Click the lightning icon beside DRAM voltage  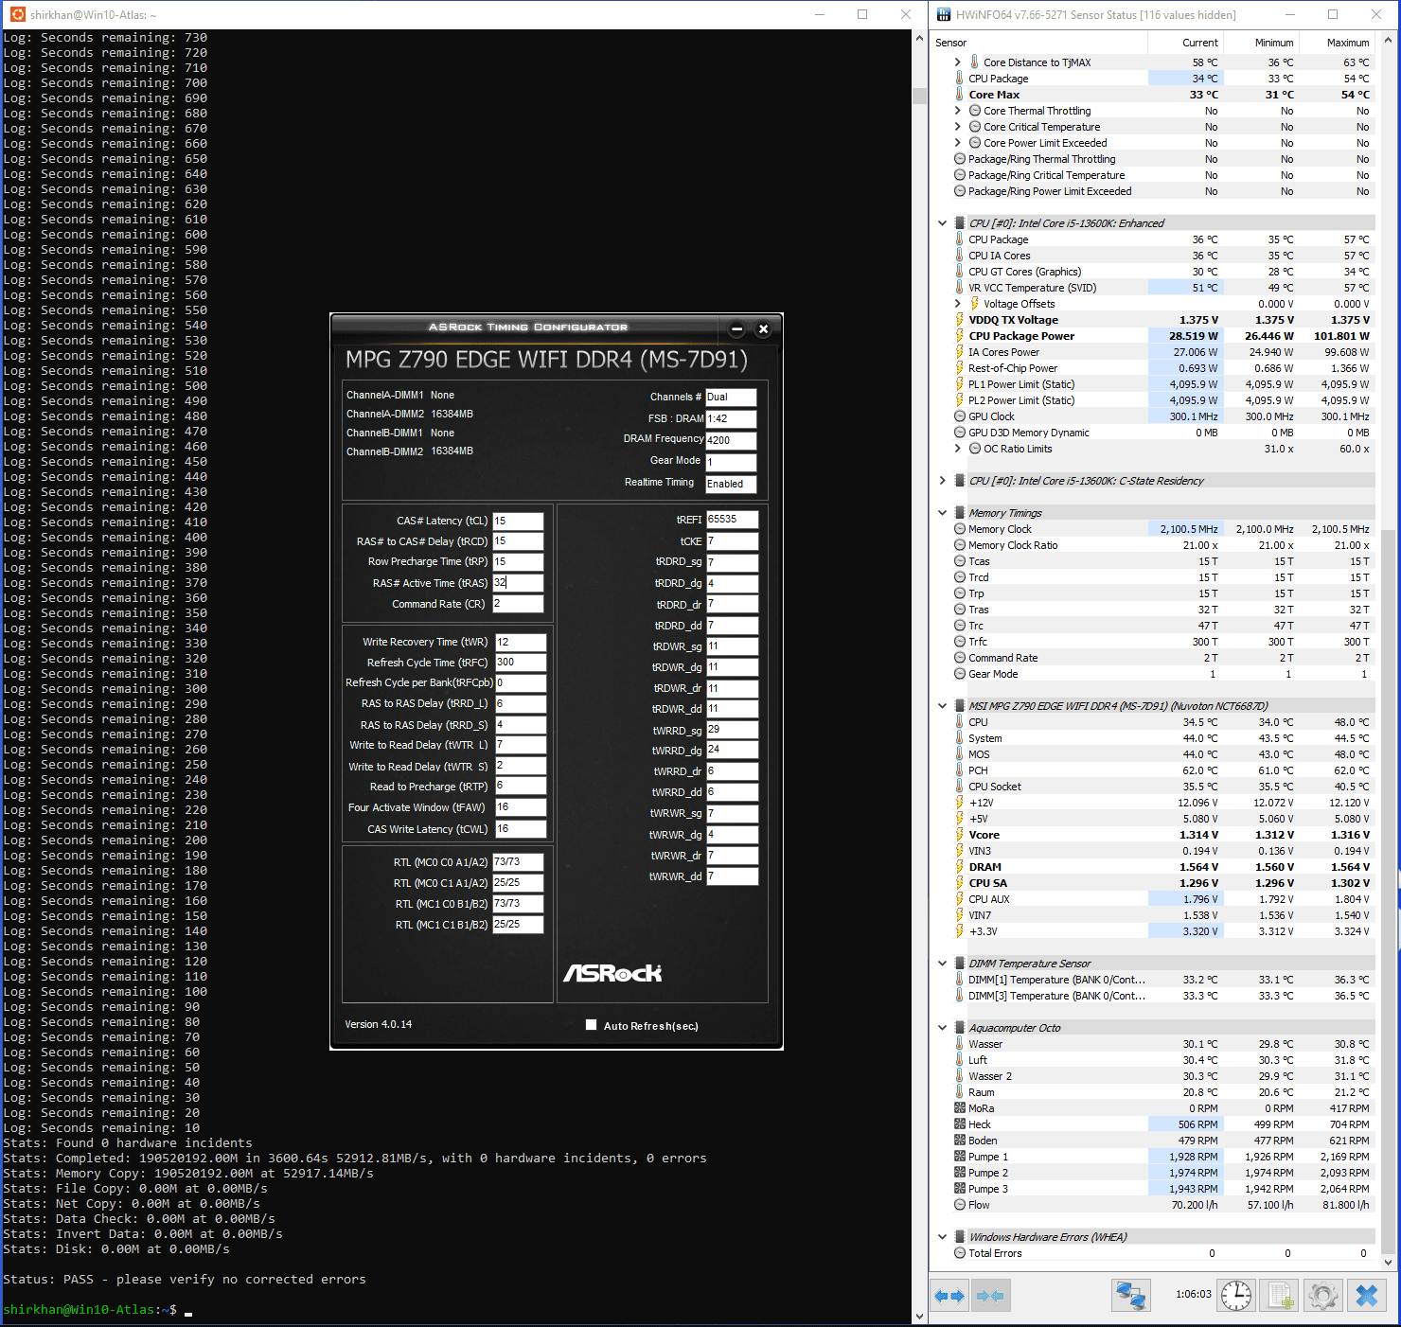pyautogui.click(x=960, y=867)
